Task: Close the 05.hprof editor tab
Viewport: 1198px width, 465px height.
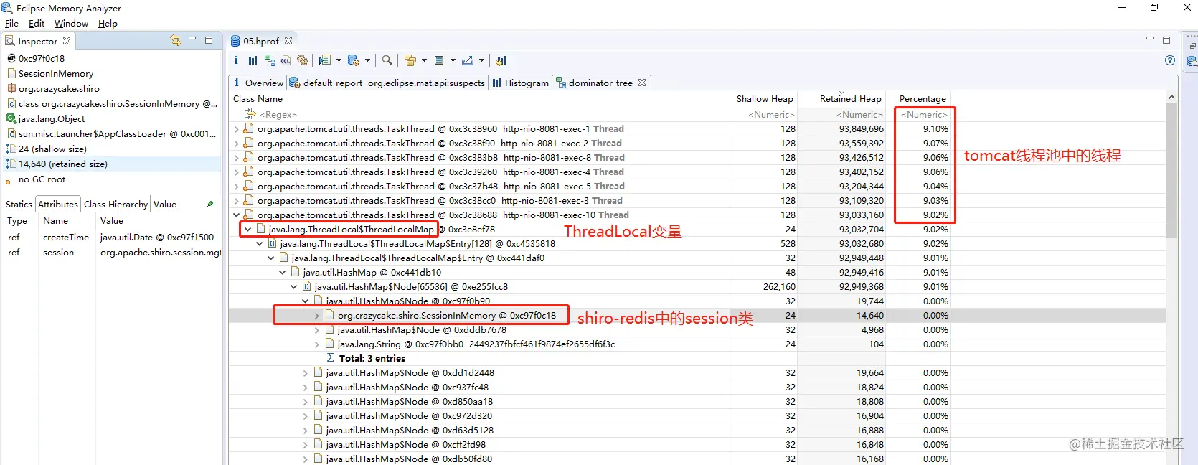Action: coord(288,41)
